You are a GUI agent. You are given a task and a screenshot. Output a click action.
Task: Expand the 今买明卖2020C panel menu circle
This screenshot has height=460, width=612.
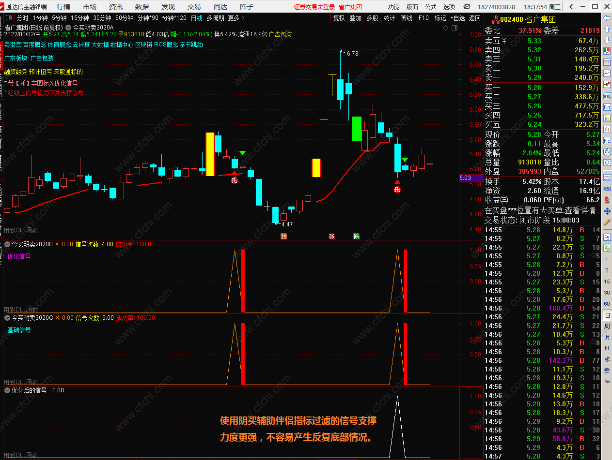pos(7,318)
